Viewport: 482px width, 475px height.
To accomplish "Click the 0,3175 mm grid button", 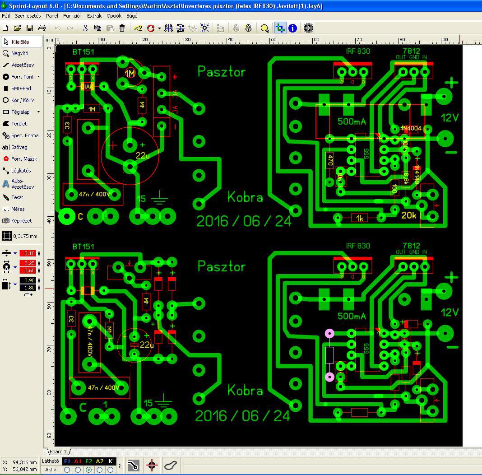I will [21, 236].
